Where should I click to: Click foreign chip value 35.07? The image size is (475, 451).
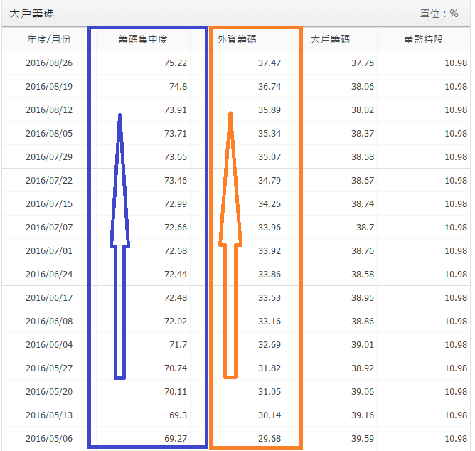coord(269,157)
